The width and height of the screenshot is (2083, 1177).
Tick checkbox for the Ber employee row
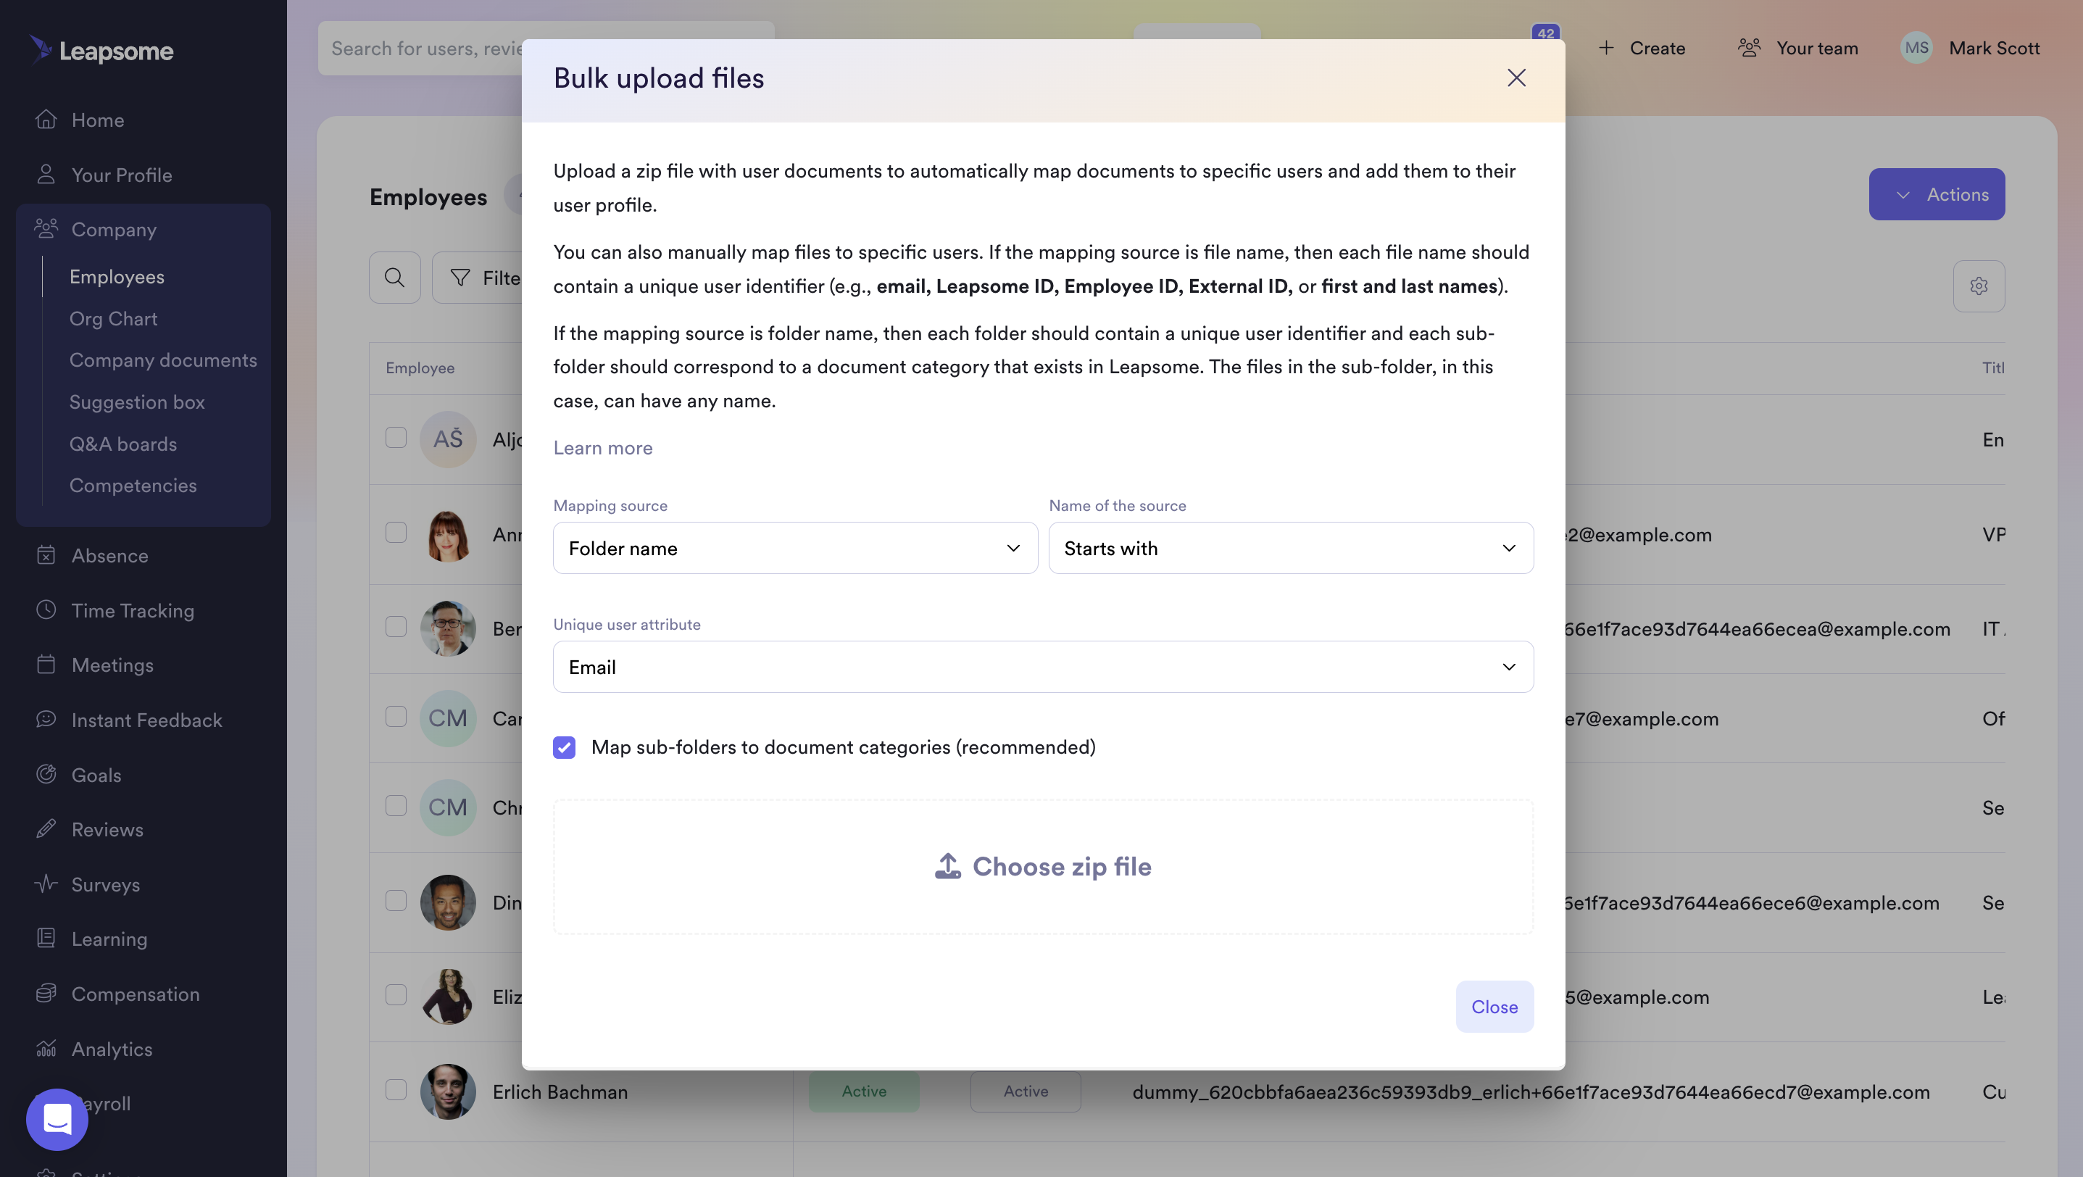click(396, 626)
